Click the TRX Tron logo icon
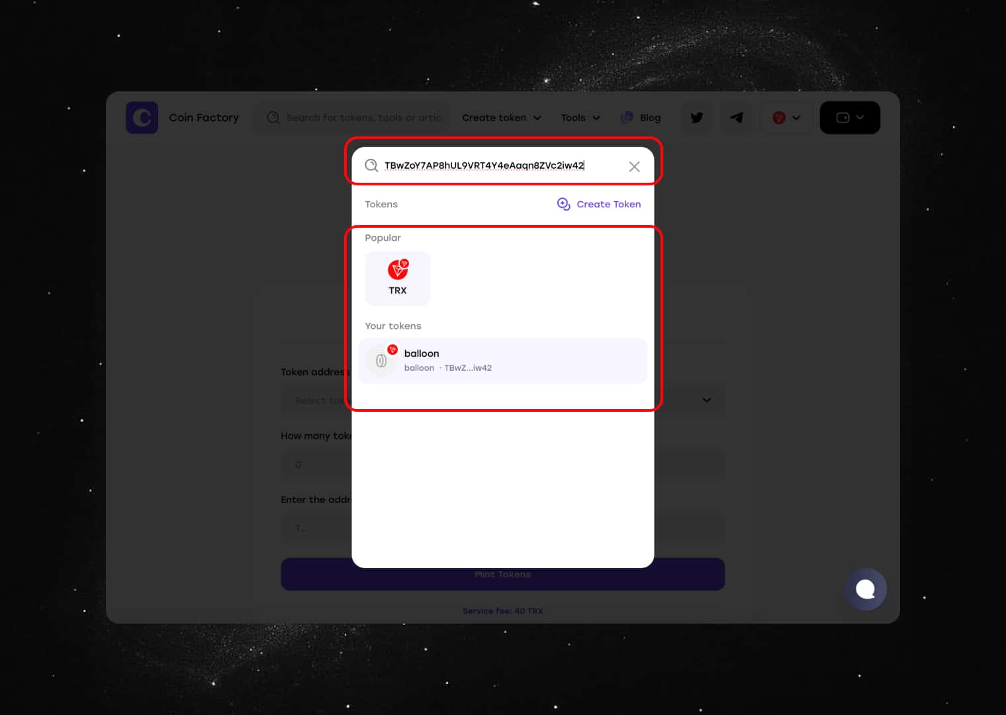Viewport: 1006px width, 715px height. click(x=398, y=269)
